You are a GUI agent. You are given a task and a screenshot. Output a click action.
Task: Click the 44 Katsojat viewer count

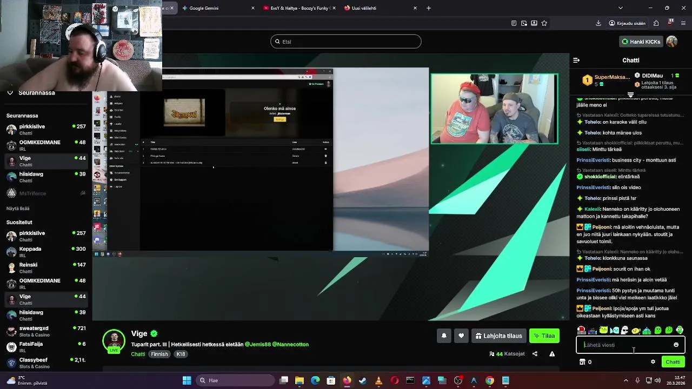click(x=507, y=354)
